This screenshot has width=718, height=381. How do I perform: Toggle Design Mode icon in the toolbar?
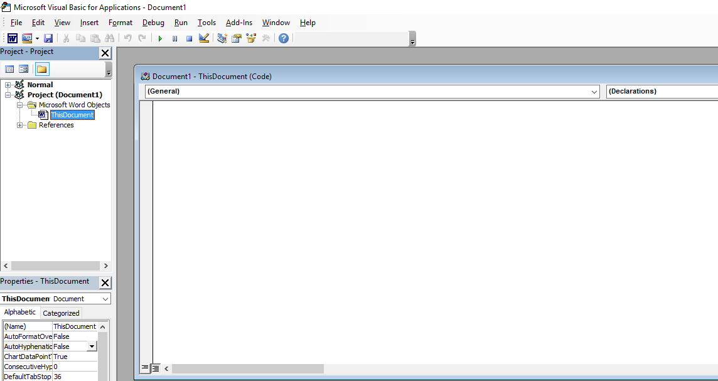(x=204, y=38)
